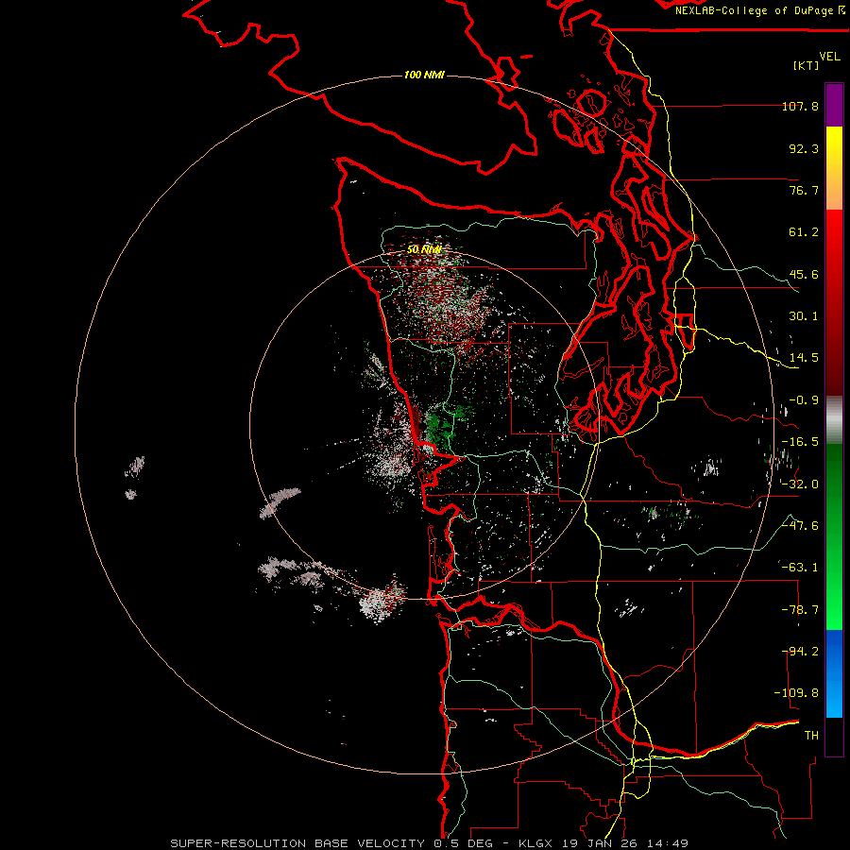The image size is (850, 850).
Task: Click the purple segment of the velocity color bar
Action: coord(834,105)
